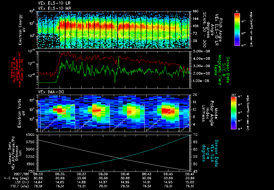Image resolution: width=274 pixels, height=190 pixels.
Task: Click the LST value '15.00'
Action: pyautogui.click(x=190, y=182)
